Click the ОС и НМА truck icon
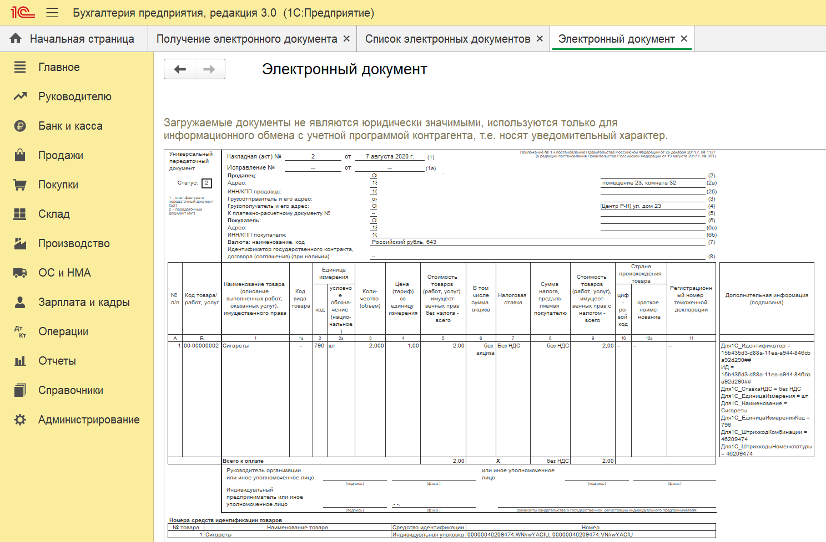 pos(20,273)
